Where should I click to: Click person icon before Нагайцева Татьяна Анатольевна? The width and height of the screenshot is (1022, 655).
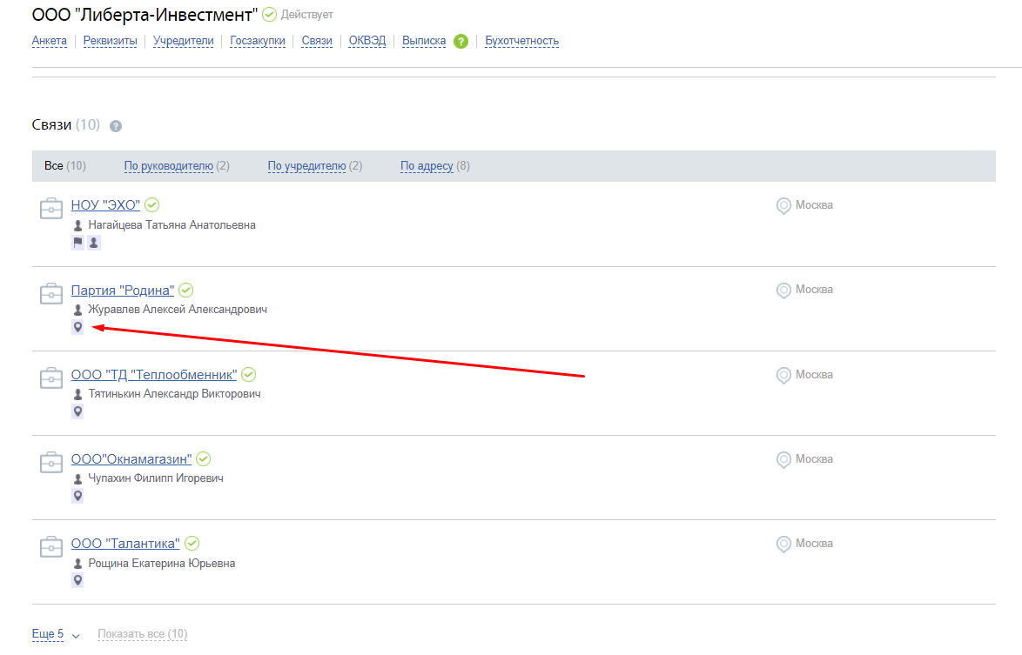tap(77, 225)
